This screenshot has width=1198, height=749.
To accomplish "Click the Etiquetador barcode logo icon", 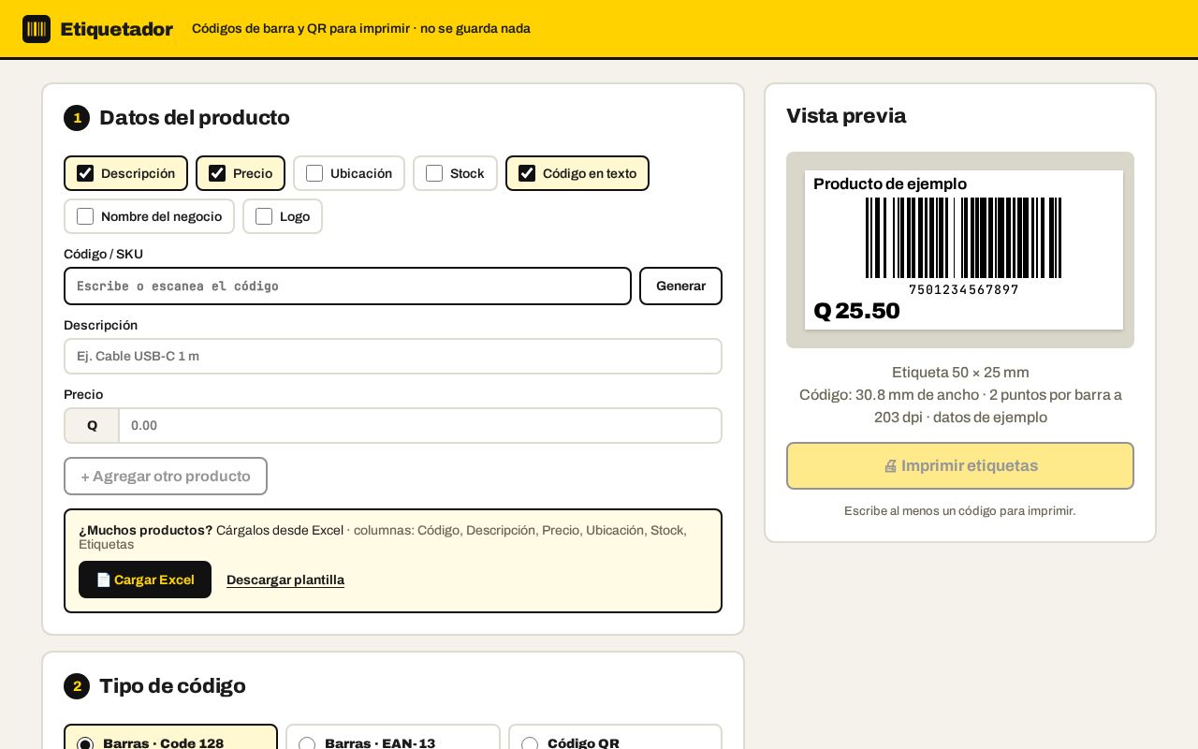I will (x=37, y=29).
